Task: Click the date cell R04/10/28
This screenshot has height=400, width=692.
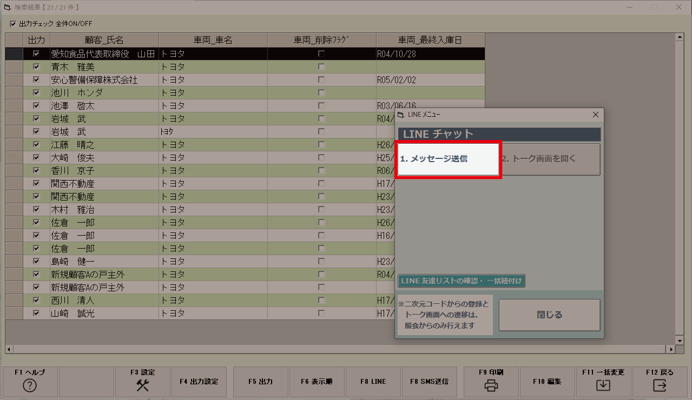Action: click(x=431, y=54)
